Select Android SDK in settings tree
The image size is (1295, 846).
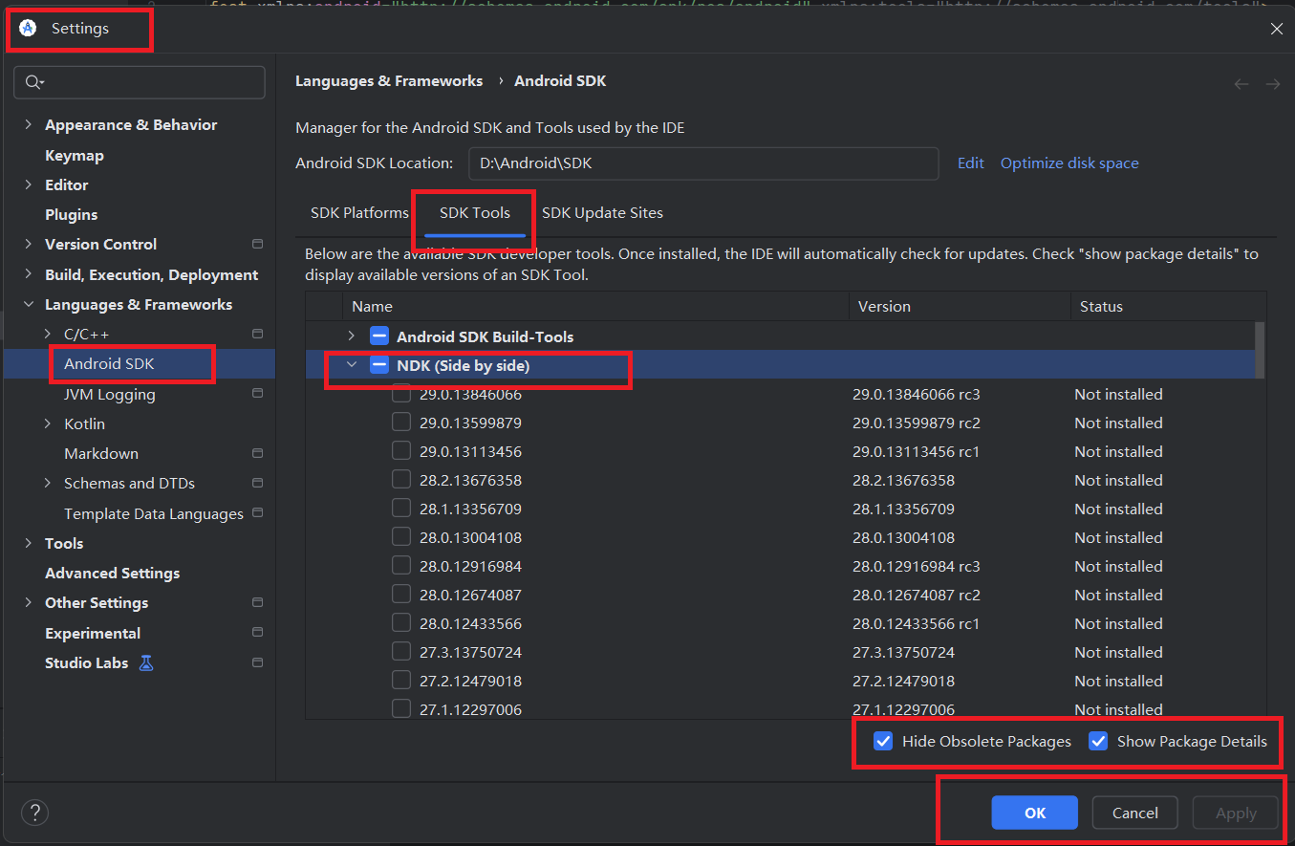coord(109,363)
